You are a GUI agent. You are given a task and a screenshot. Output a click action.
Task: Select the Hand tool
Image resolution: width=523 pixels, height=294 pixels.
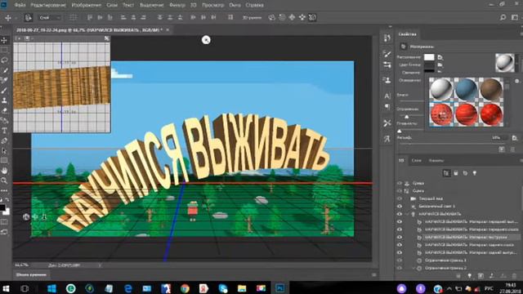tap(4, 171)
